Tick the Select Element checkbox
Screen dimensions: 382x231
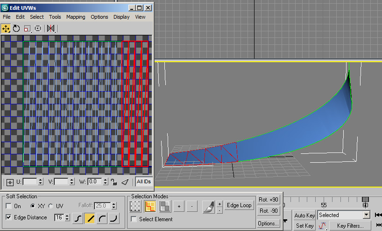click(x=134, y=219)
